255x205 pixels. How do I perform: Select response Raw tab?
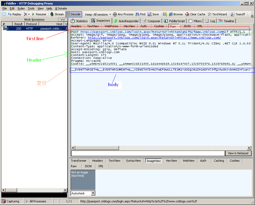pos(73,166)
